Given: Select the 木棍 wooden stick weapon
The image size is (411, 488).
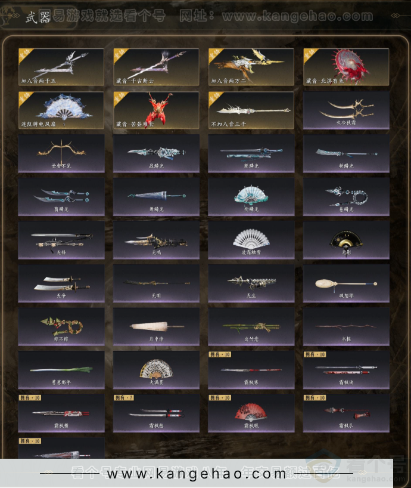Looking at the screenshot, I should tap(346, 326).
